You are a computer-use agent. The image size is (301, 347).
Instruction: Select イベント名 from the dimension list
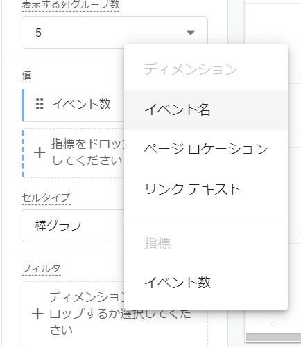206,110
